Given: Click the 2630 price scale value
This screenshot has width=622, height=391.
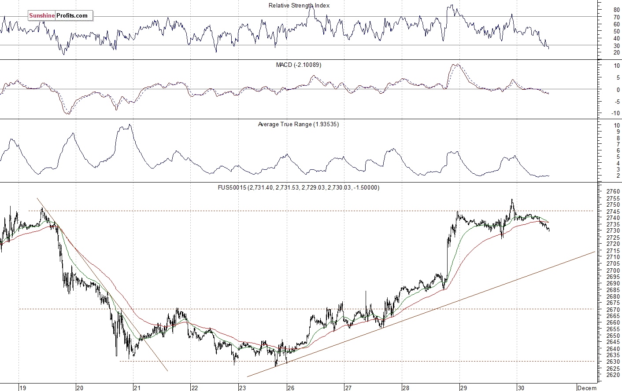Looking at the screenshot, I should click(x=613, y=362).
